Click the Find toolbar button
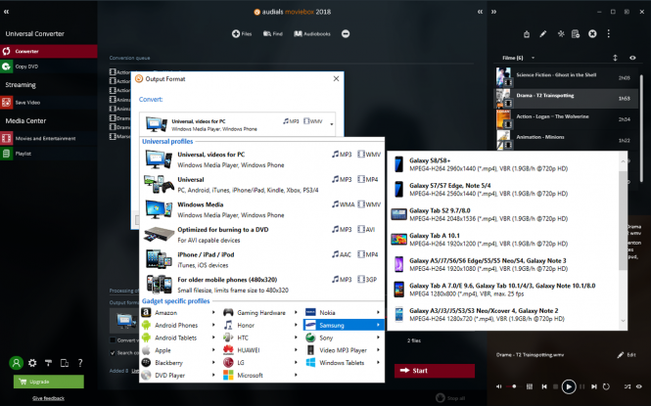The width and height of the screenshot is (651, 406). point(273,33)
